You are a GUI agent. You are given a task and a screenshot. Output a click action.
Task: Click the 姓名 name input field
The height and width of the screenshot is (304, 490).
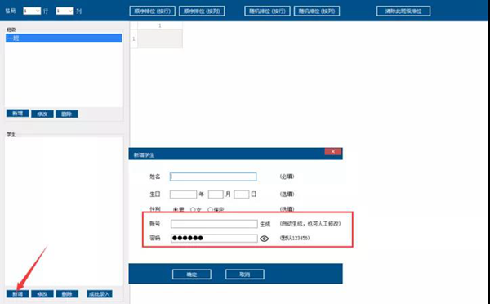coord(213,177)
